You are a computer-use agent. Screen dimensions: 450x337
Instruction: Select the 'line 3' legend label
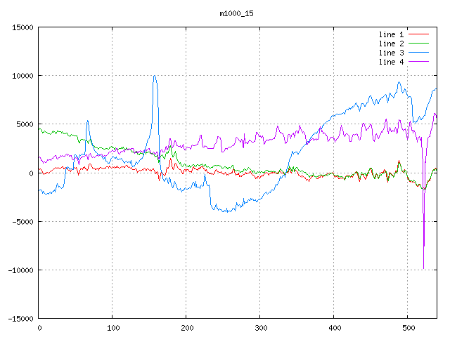pos(391,53)
